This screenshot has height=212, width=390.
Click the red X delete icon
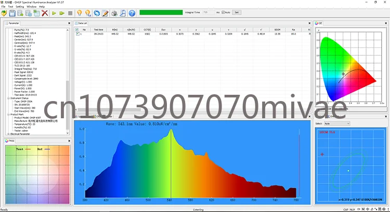pos(45,13)
